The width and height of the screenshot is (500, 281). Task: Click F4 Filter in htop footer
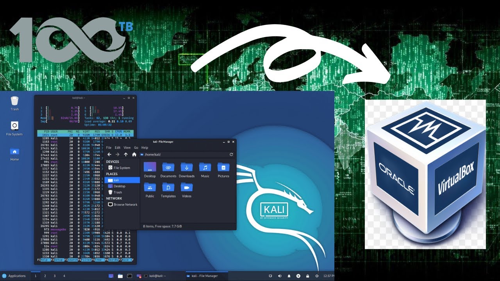point(84,260)
